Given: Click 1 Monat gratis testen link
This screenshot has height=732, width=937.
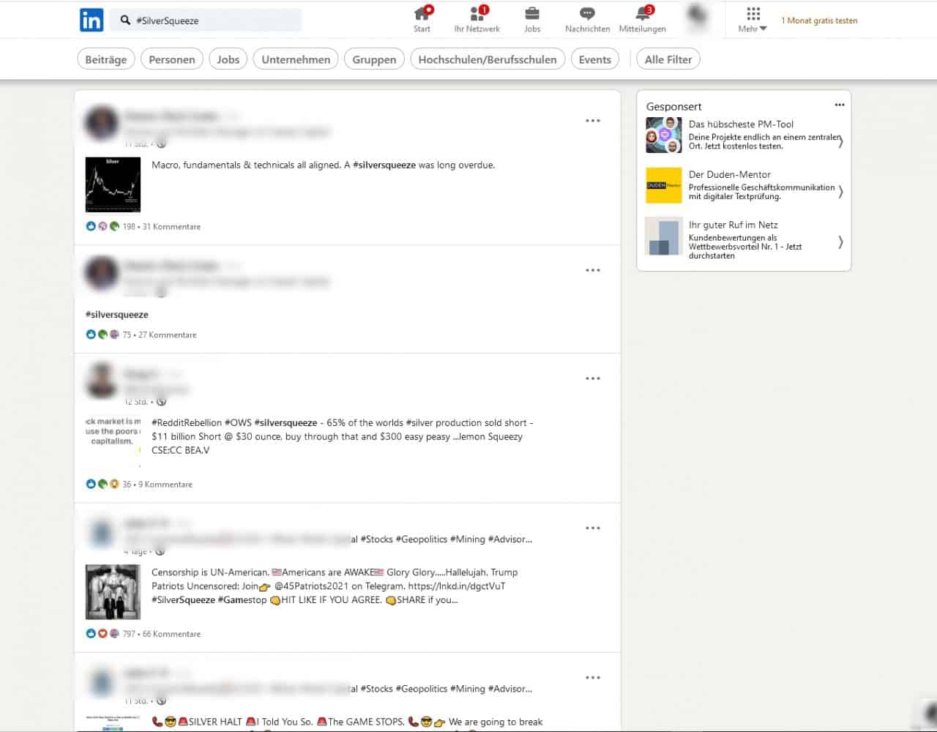Looking at the screenshot, I should (819, 20).
